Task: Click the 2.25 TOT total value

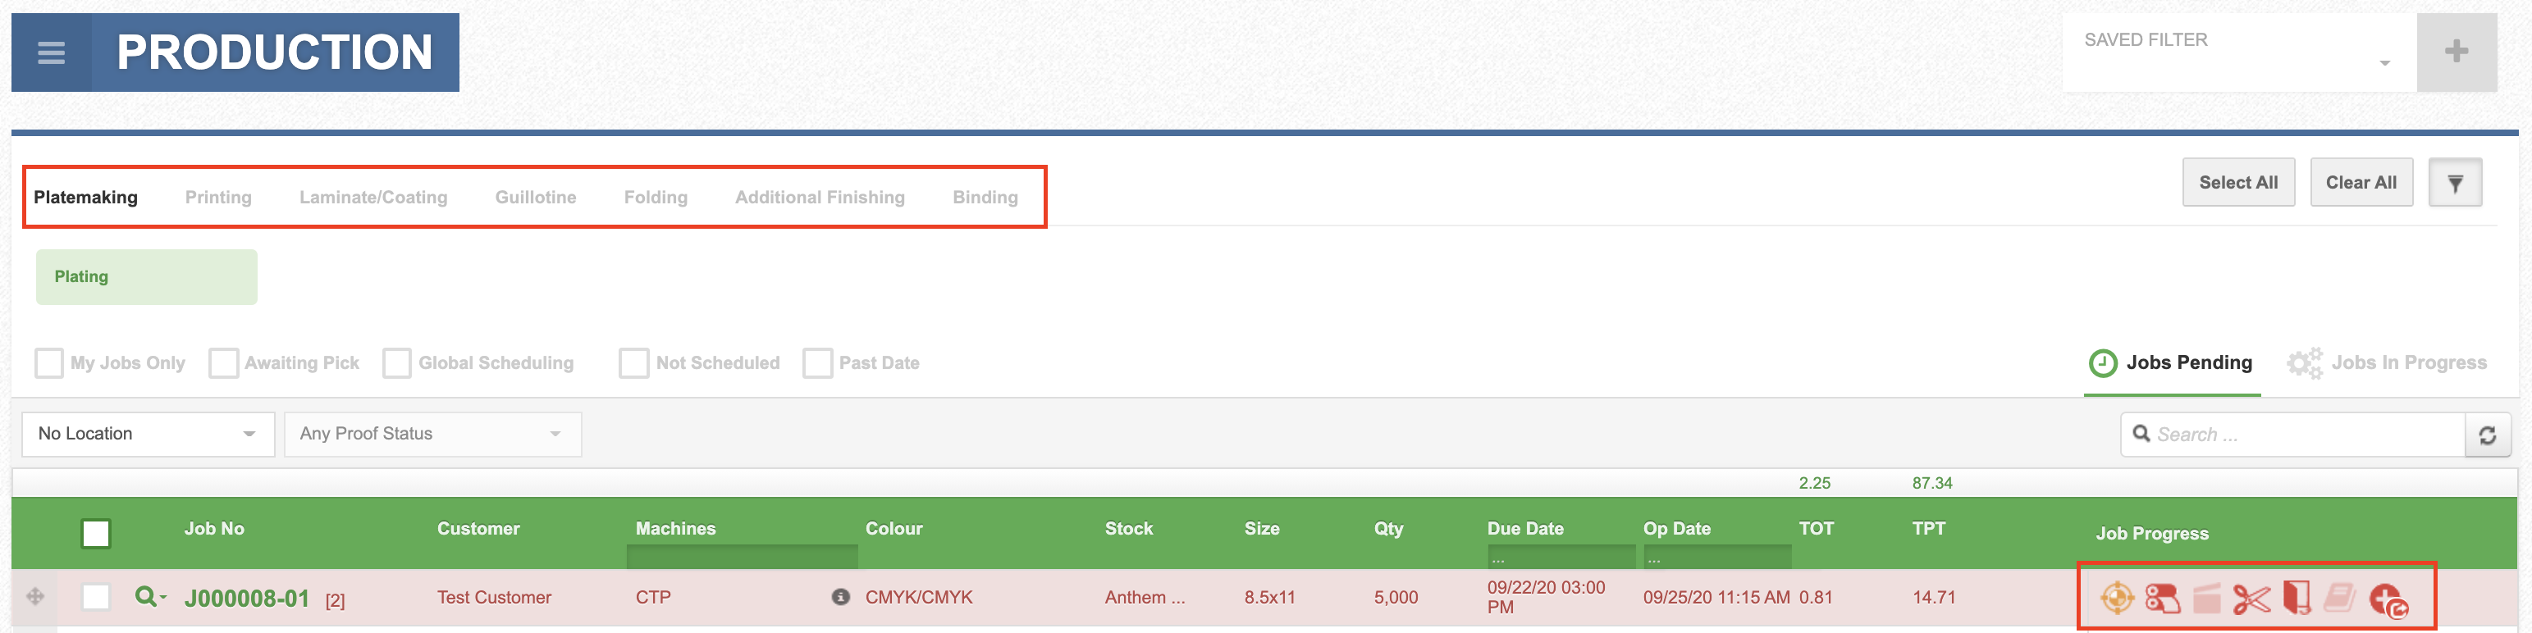Action: pos(1814,484)
